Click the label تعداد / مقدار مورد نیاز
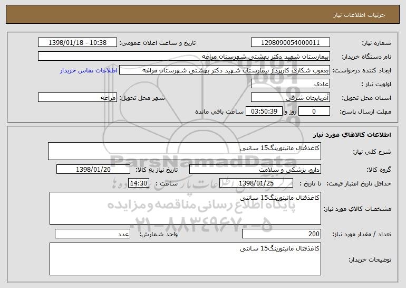This screenshot has height=288, width=406. click(x=362, y=234)
